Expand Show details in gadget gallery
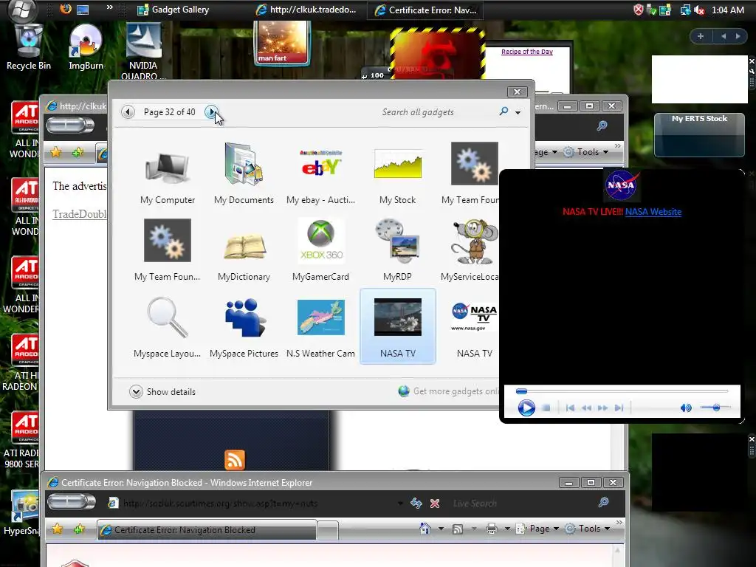Viewport: 756px width, 567px height. [x=163, y=391]
